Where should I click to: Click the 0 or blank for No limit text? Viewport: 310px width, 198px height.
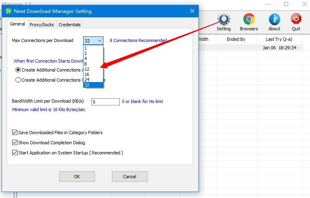pos(142,101)
